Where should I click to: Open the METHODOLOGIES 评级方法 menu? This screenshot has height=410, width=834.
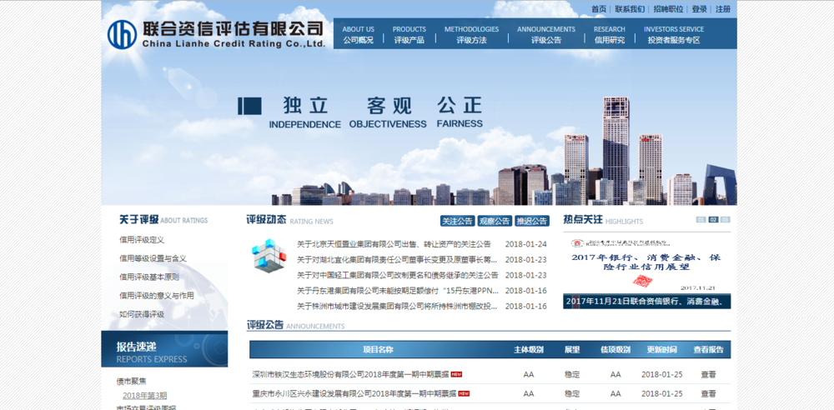click(471, 34)
